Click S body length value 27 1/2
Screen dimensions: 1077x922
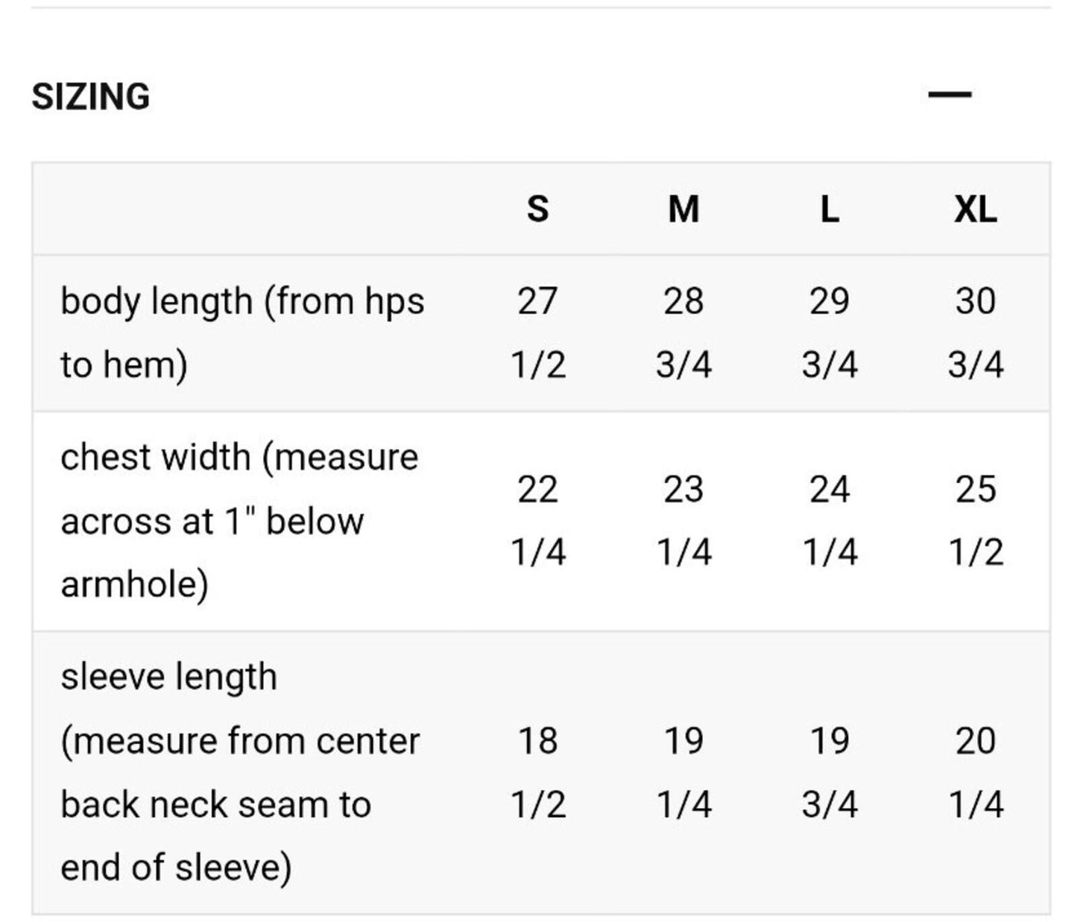(x=538, y=333)
